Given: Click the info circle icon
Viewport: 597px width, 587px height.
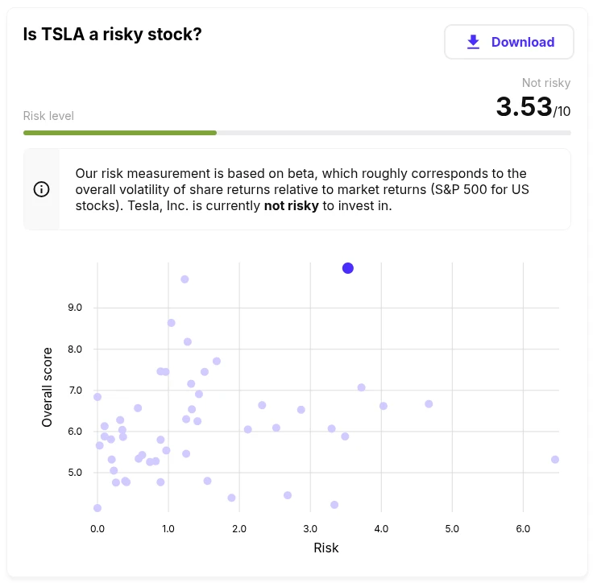Looking at the screenshot, I should pyautogui.click(x=41, y=189).
